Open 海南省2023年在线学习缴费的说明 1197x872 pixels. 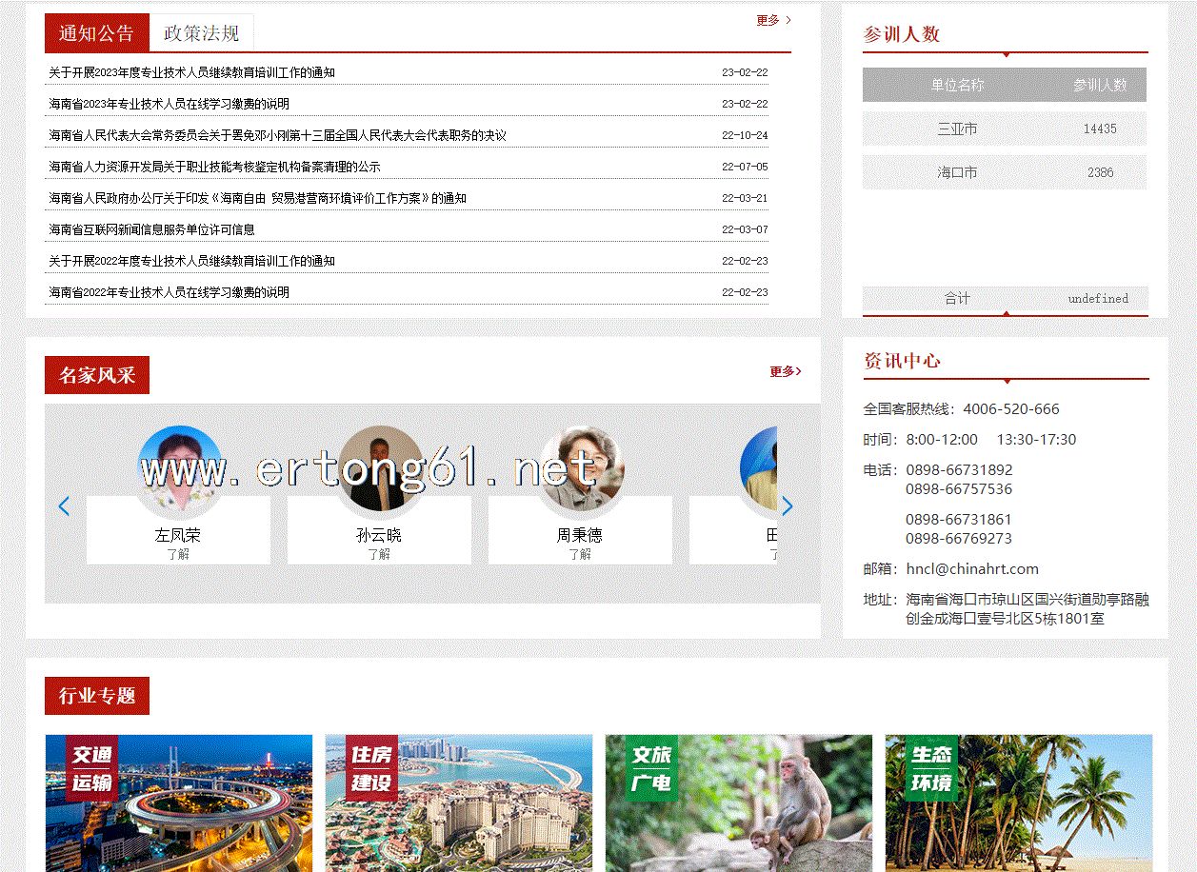(x=170, y=104)
